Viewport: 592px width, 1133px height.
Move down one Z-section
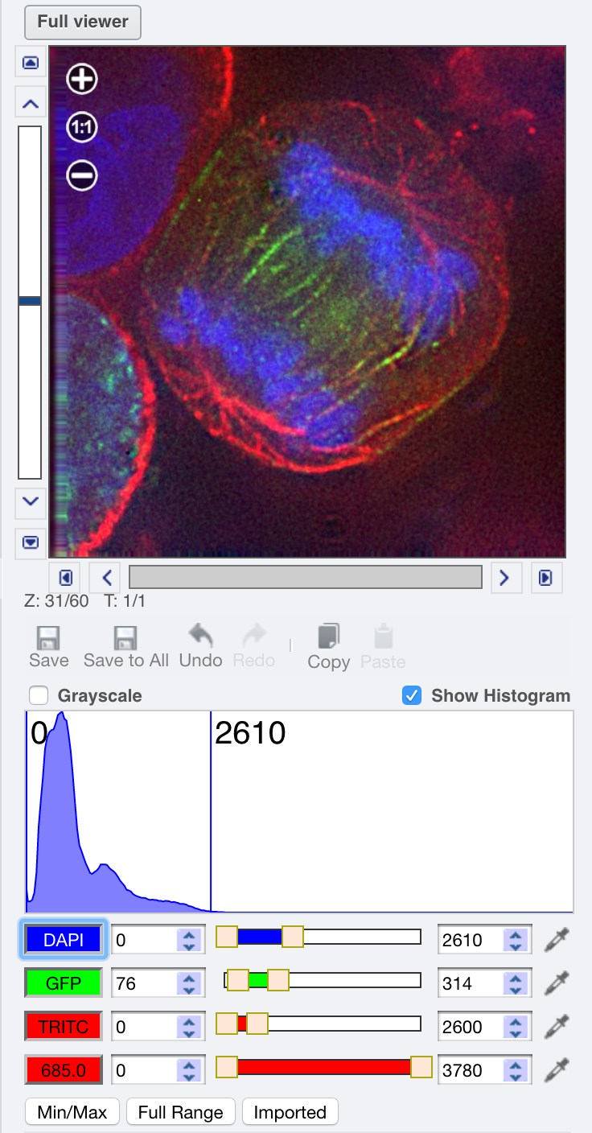[x=31, y=502]
